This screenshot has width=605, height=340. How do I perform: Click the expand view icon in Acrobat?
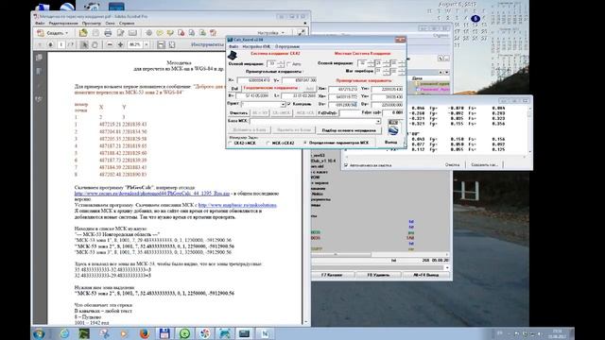tap(301, 33)
